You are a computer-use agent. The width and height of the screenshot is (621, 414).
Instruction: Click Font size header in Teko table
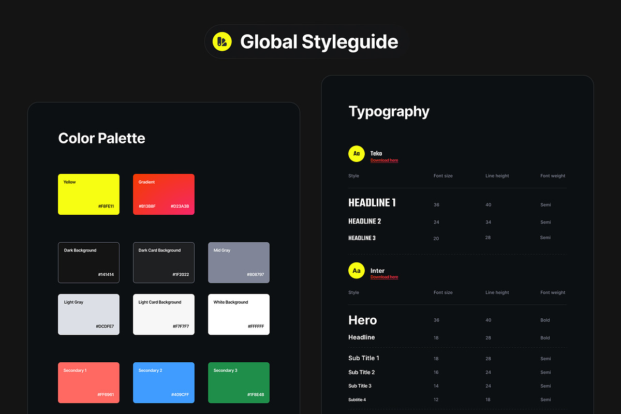[443, 176]
